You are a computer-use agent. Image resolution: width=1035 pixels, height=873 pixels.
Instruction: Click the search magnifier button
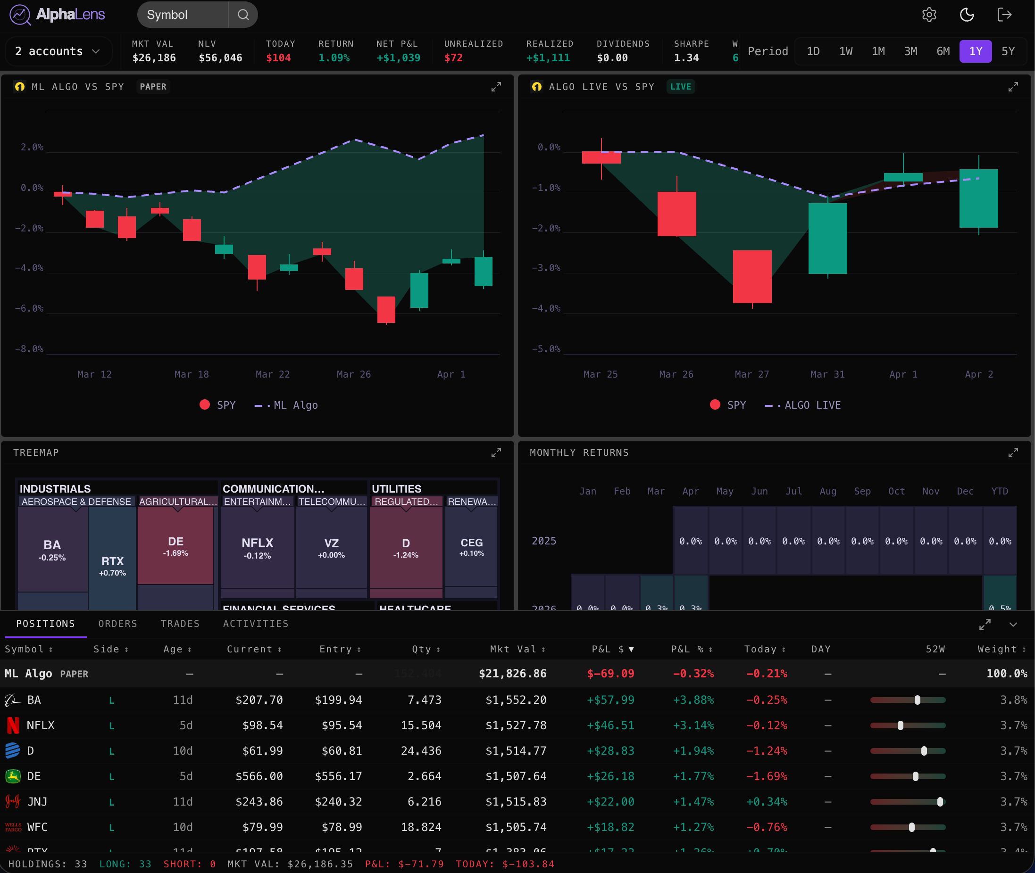[x=243, y=15]
